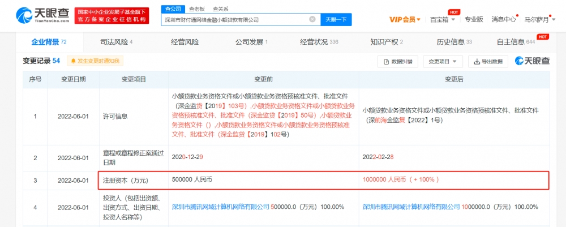Open the VIP会员 dropdown
Image resolution: width=566 pixels, height=227 pixels.
[405, 19]
